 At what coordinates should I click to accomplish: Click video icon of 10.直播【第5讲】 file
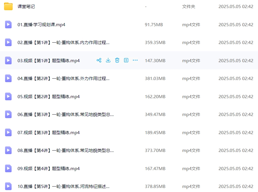8,187
